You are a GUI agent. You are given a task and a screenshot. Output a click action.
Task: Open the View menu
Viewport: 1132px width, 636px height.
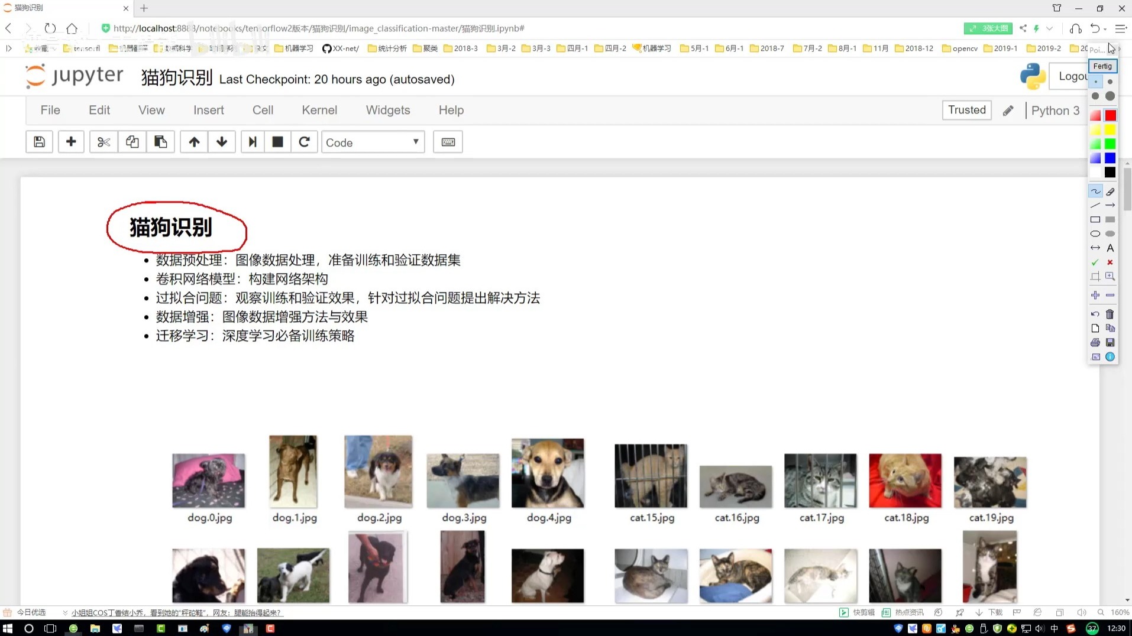pyautogui.click(x=151, y=110)
